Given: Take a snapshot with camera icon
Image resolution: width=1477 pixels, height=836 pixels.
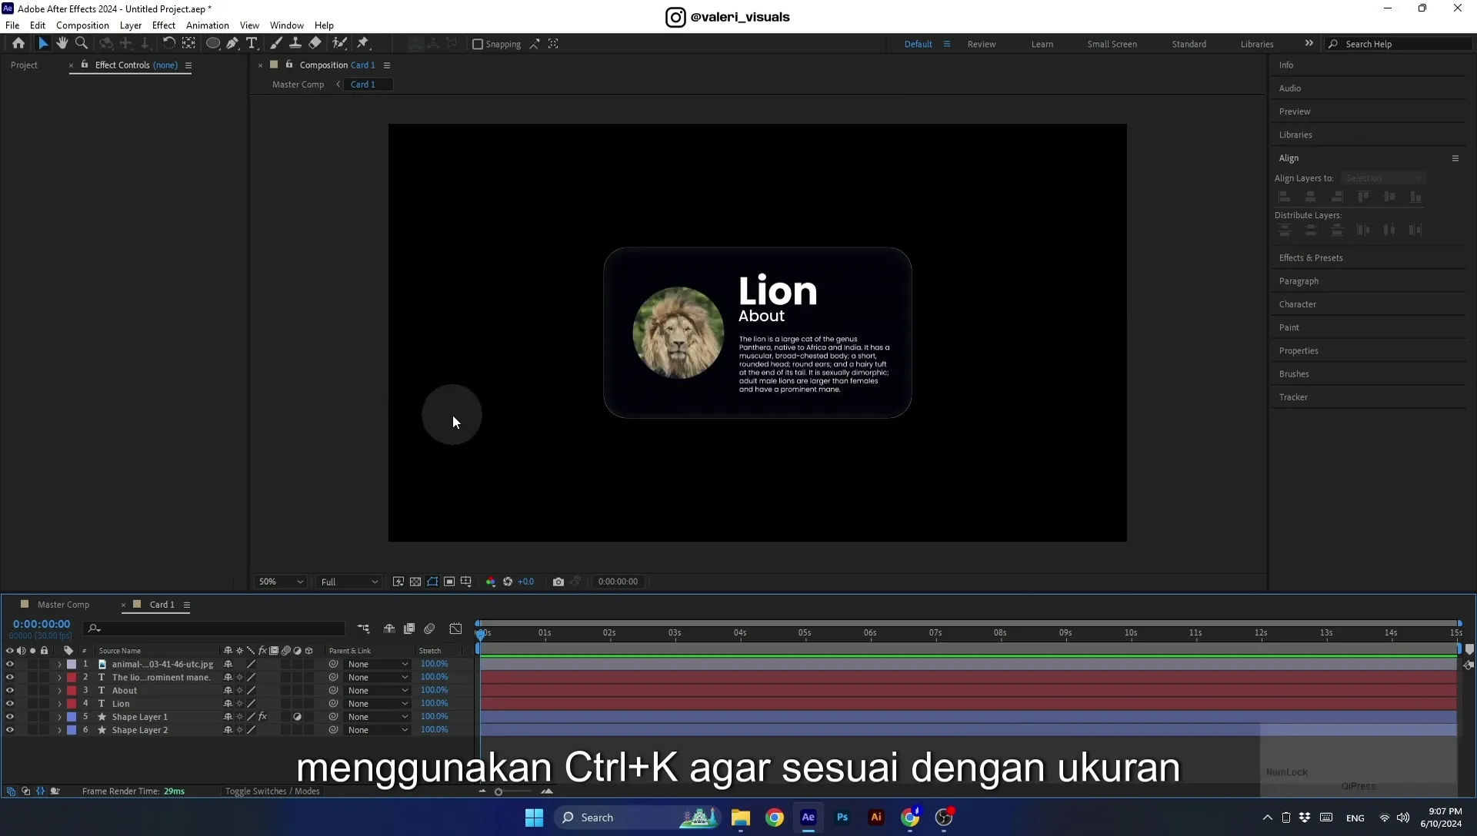Looking at the screenshot, I should tap(558, 582).
